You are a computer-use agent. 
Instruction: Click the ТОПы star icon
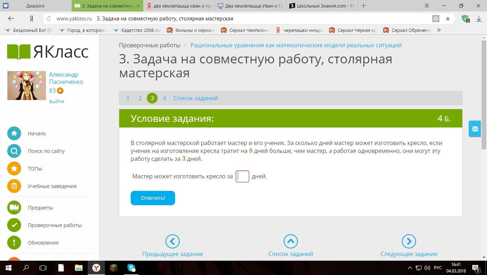[14, 169]
